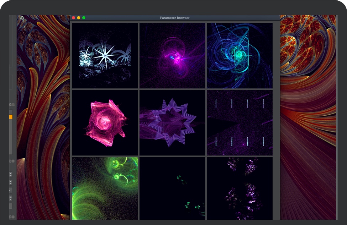Open the dropdown between the left panel steppers
This screenshot has height=225, width=347.
11,190
